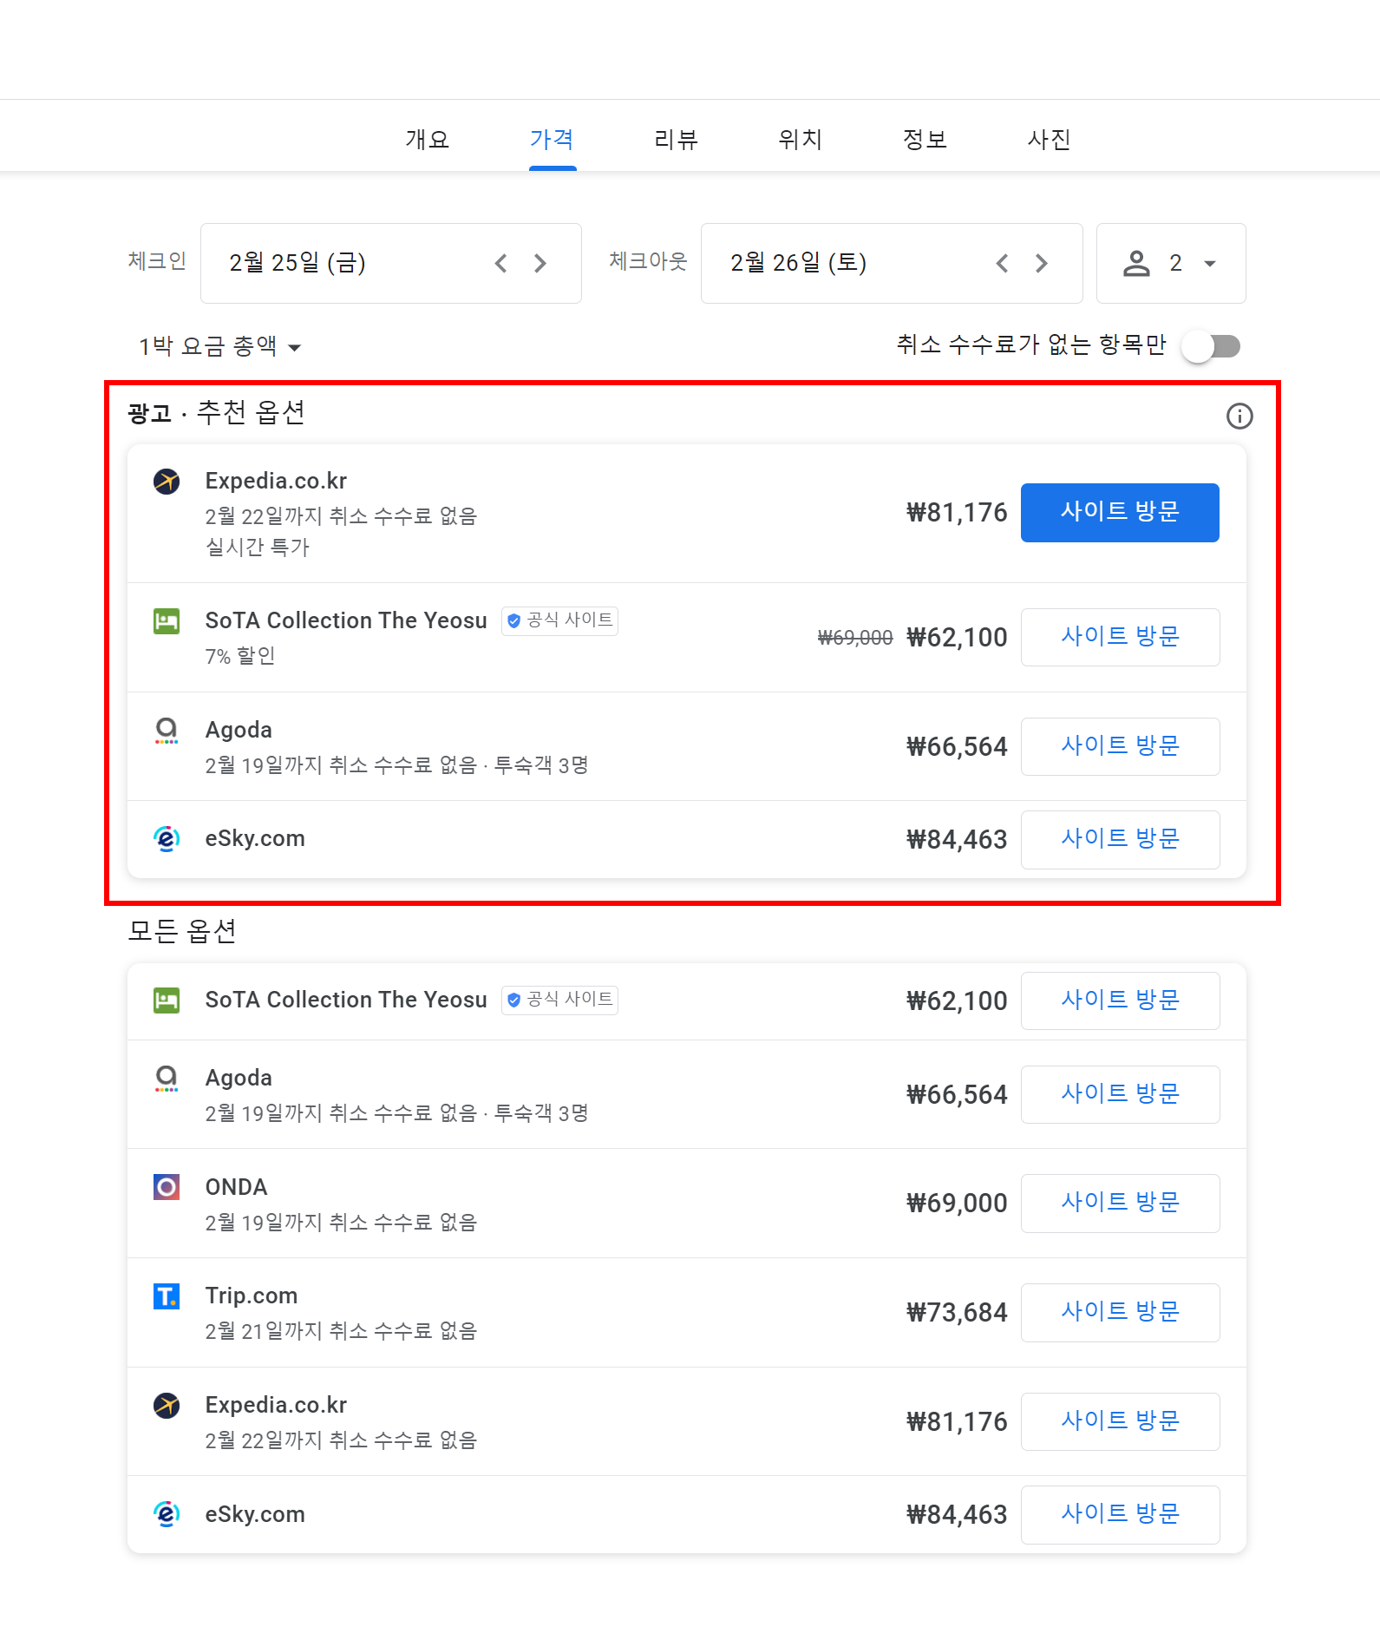View the 사진 tab
Screen dimensions: 1380x1640
point(1049,139)
